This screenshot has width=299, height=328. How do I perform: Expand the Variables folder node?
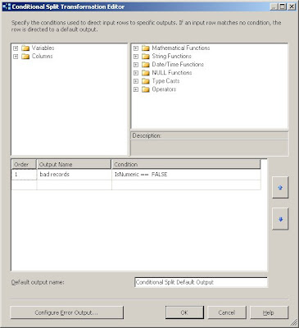16,48
